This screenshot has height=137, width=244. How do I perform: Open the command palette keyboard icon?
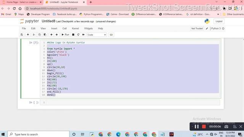[x=111, y=35]
